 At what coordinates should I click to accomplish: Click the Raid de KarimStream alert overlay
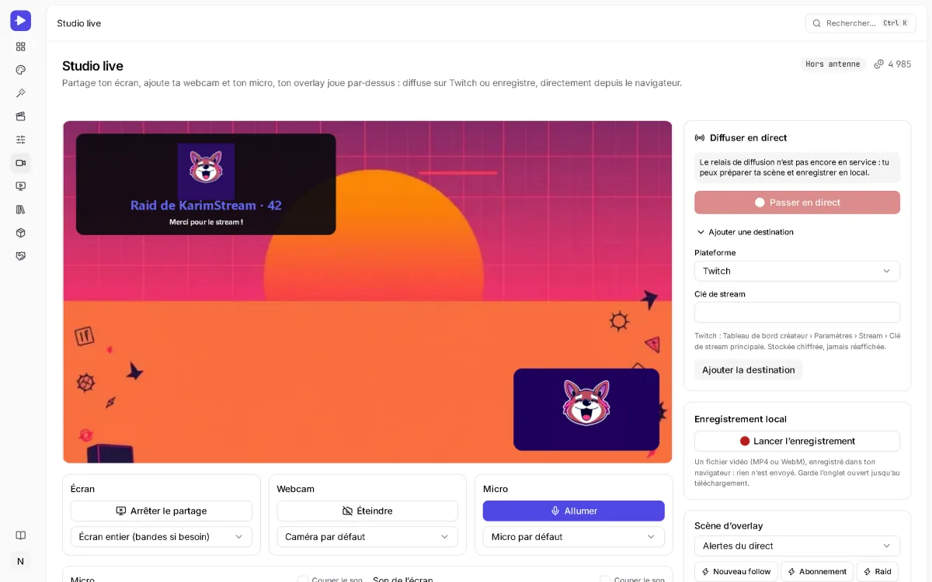[x=206, y=184]
